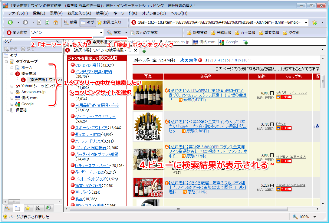Open the keyword box dropdown list
Screen dimensions: 329x223
(101, 32)
